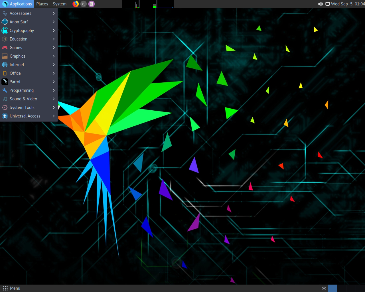Screen dimensions: 365x292
Task: Click the volume speaker icon
Action: [321, 4]
